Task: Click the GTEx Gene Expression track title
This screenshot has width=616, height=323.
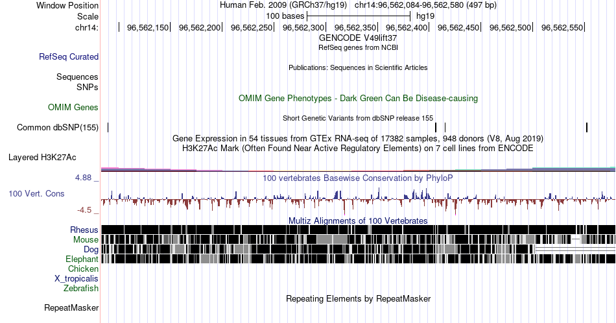Action: (358, 138)
